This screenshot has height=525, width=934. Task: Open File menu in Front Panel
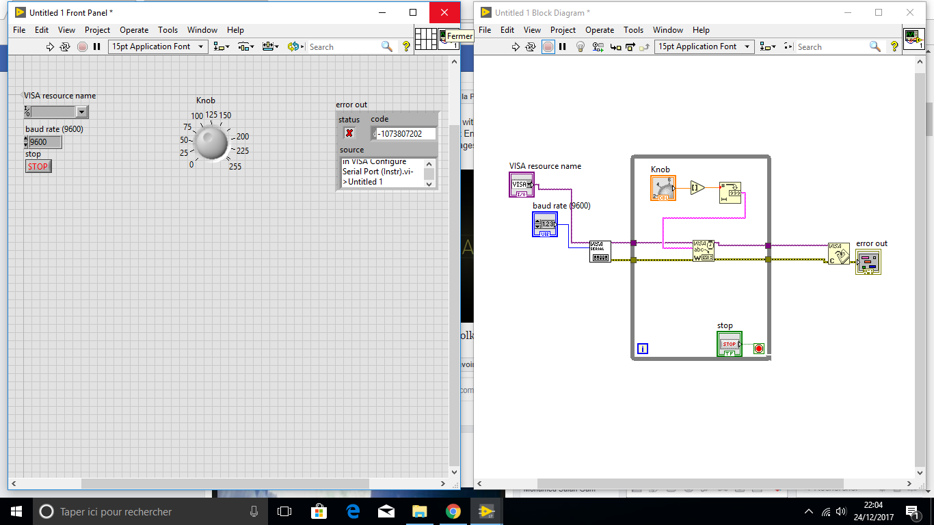[x=19, y=30]
